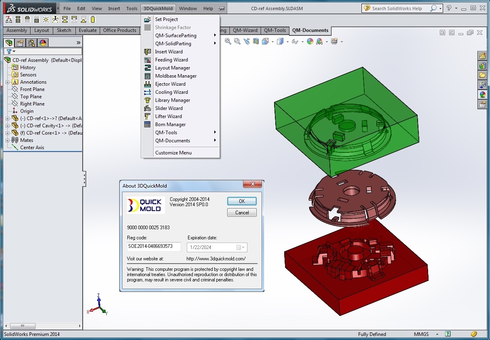Choose Set Project from the menu

click(180, 19)
